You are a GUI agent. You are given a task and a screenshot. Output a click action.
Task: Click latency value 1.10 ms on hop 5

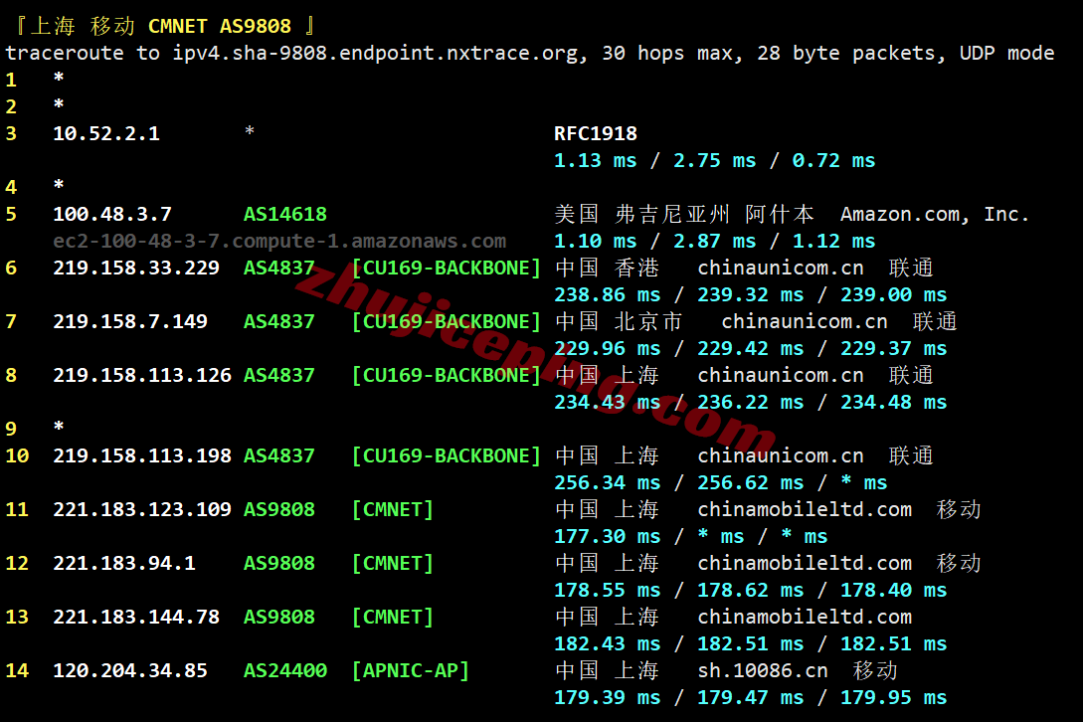(596, 241)
